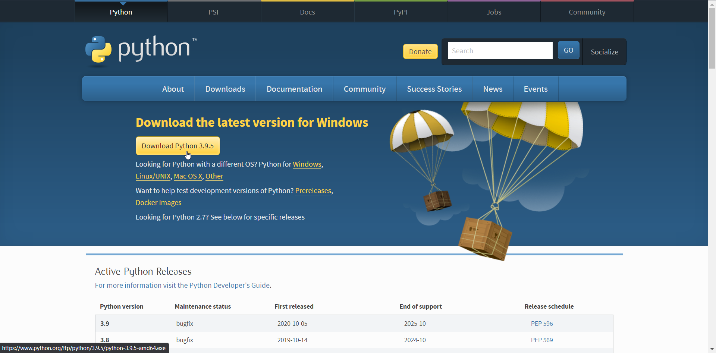Open the Python Developer's Guide link
Screen dimensions: 716x353
(x=182, y=285)
